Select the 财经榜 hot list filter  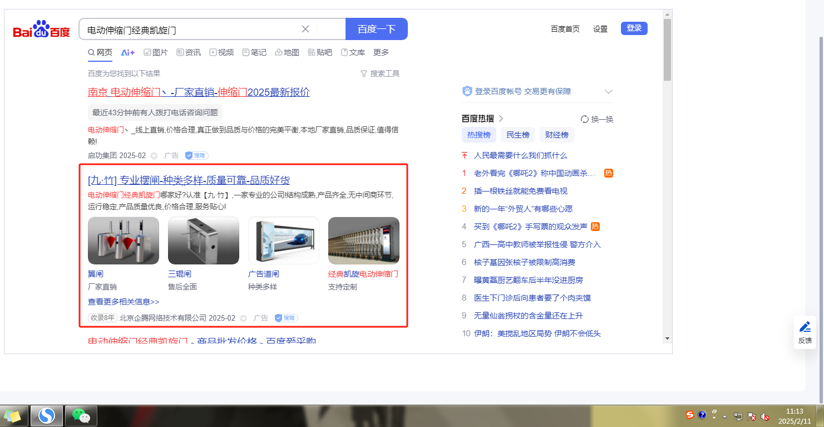556,135
